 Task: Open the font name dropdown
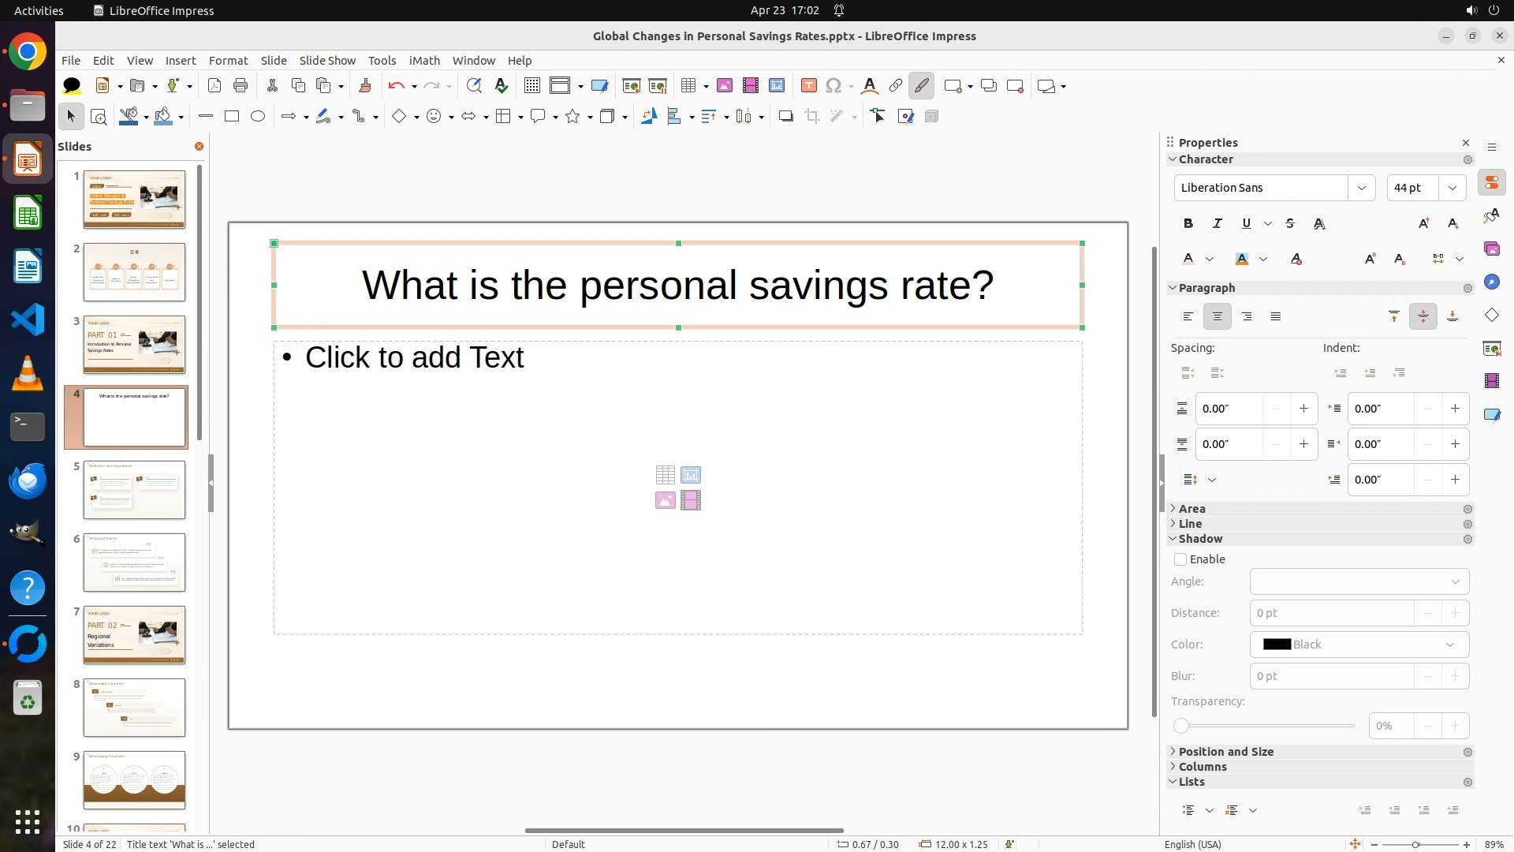coord(1361,188)
